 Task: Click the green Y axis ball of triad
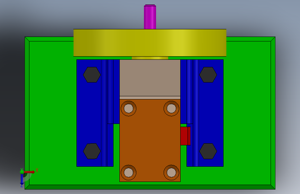tap(22, 172)
